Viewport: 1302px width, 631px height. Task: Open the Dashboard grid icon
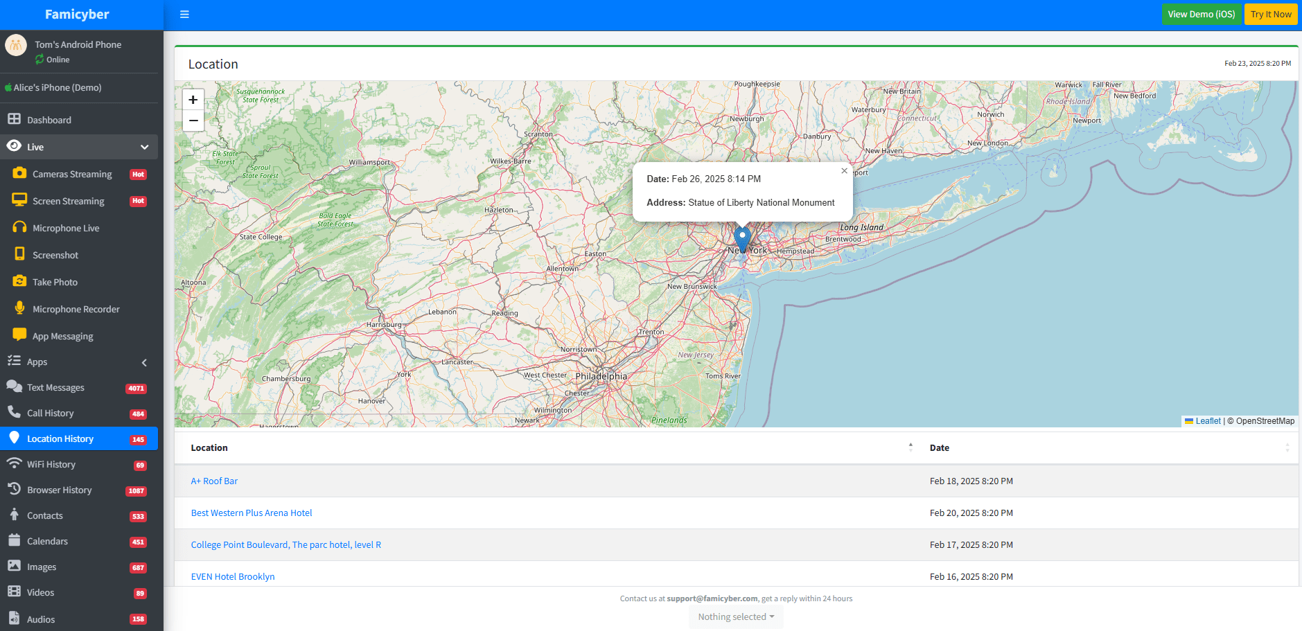[14, 119]
